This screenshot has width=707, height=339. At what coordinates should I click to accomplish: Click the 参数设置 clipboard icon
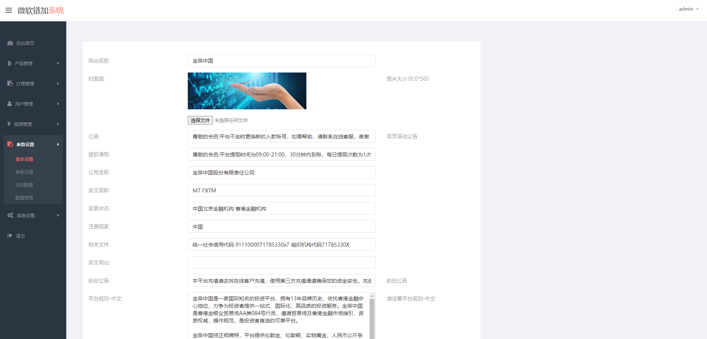click(10, 144)
